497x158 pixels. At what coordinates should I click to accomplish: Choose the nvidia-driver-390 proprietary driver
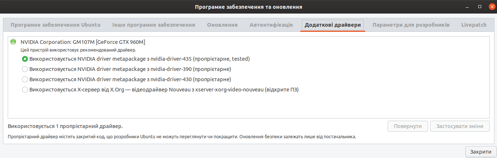(x=25, y=69)
